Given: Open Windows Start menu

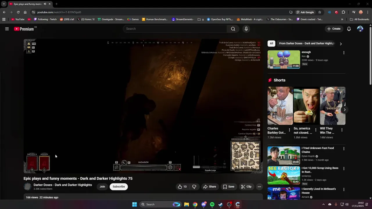Looking at the screenshot, I should (x=135, y=204).
